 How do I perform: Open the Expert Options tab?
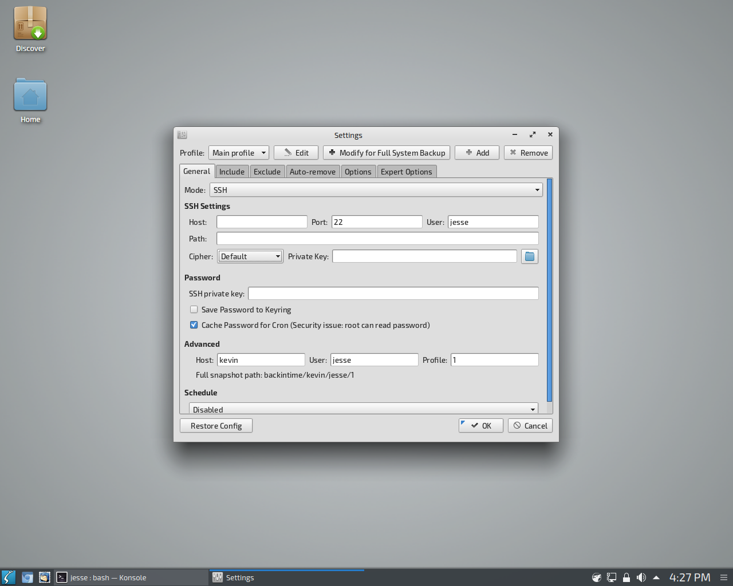click(x=407, y=172)
